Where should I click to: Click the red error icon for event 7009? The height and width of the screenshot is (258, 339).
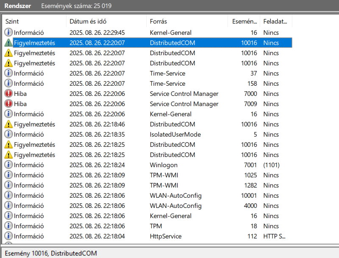8,104
